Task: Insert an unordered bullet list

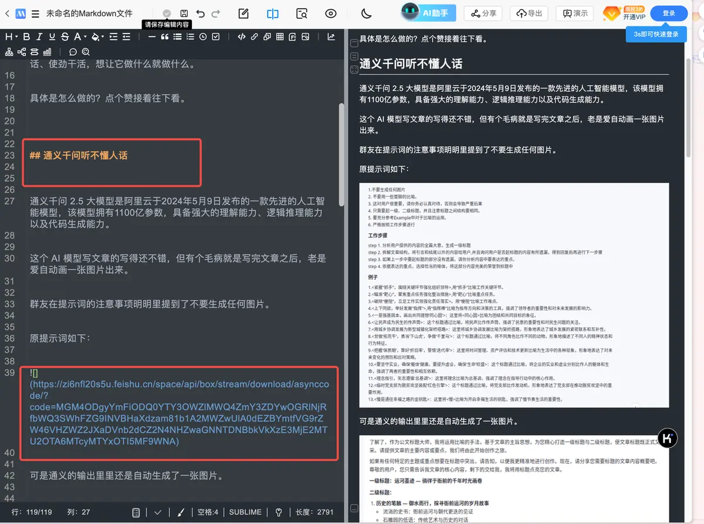Action: tap(177, 37)
